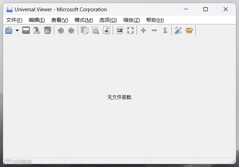Close the Universal Viewer window
239x167 pixels.
pyautogui.click(x=226, y=9)
